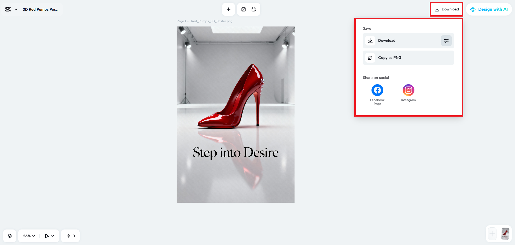The height and width of the screenshot is (245, 515).
Task: Open download settings sliders icon
Action: [446, 41]
